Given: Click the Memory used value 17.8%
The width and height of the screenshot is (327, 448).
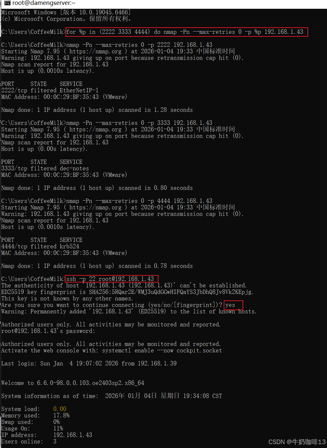Looking at the screenshot, I should point(61,415).
